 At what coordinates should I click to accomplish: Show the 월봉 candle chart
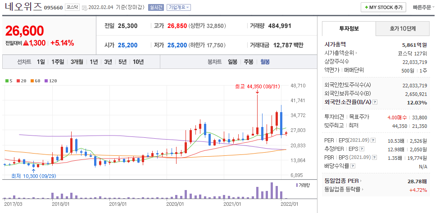265,62
